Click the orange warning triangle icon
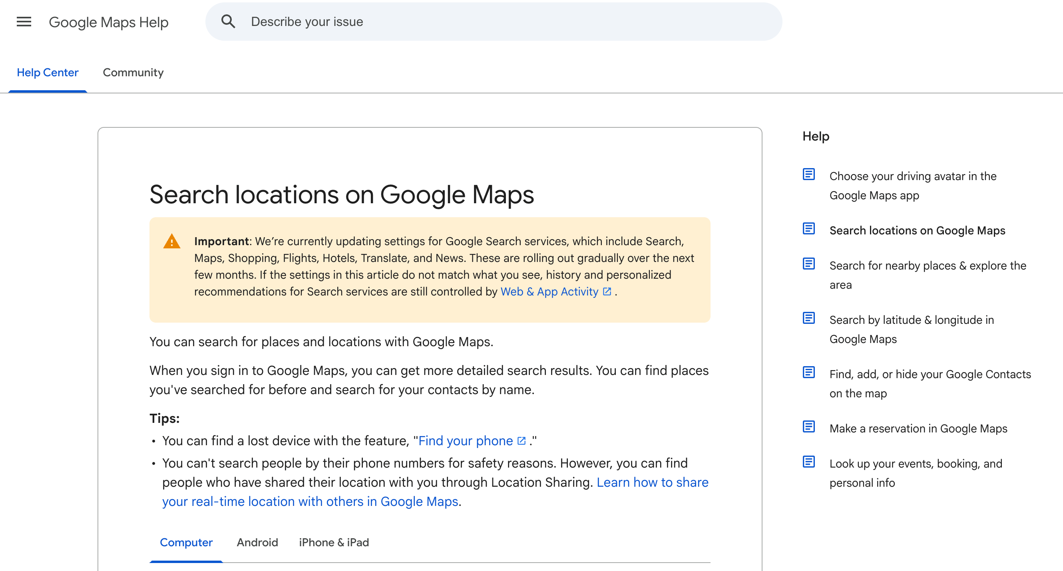Viewport: 1063px width, 571px height. (x=172, y=241)
